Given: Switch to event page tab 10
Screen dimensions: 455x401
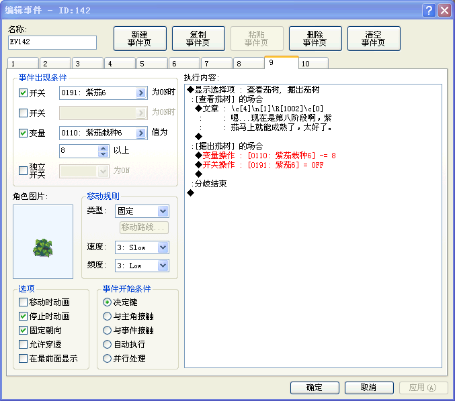Looking at the screenshot, I should tap(313, 64).
